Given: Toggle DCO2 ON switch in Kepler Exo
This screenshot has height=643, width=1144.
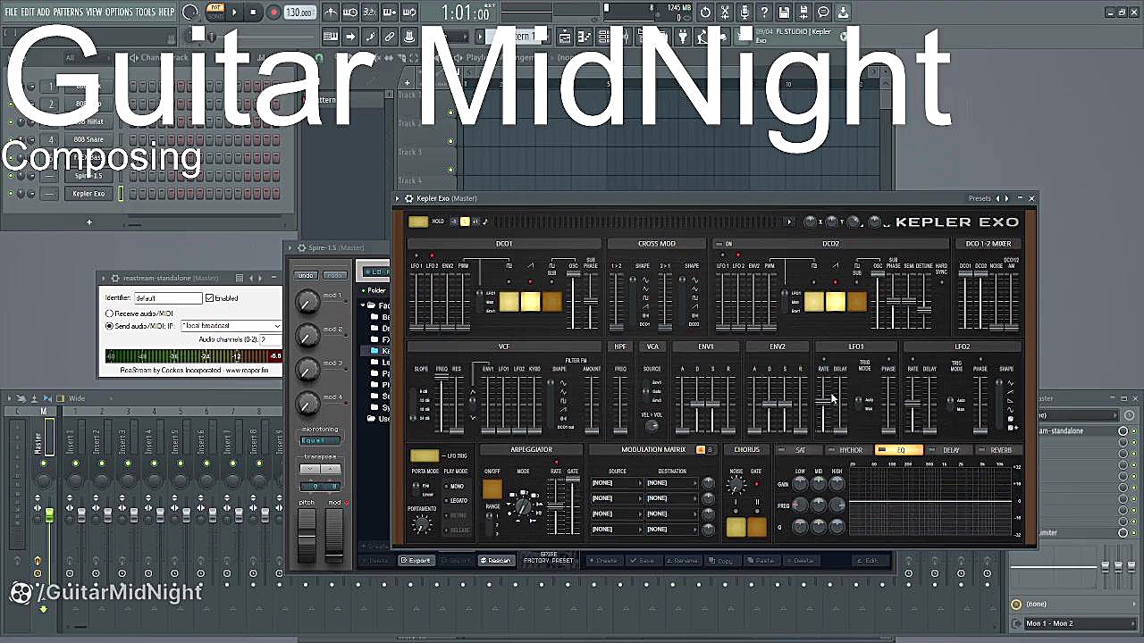Looking at the screenshot, I should (x=719, y=244).
